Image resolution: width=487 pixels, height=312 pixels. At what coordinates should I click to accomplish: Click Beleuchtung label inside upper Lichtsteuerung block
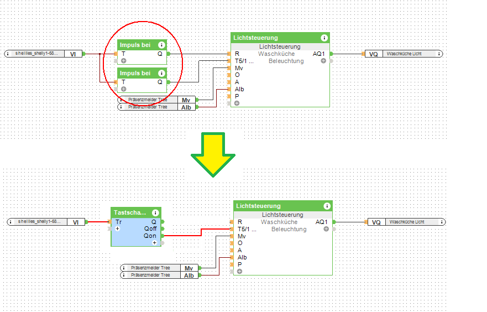click(x=286, y=61)
